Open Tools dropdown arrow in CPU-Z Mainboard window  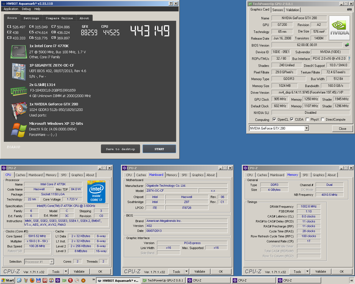186,272
